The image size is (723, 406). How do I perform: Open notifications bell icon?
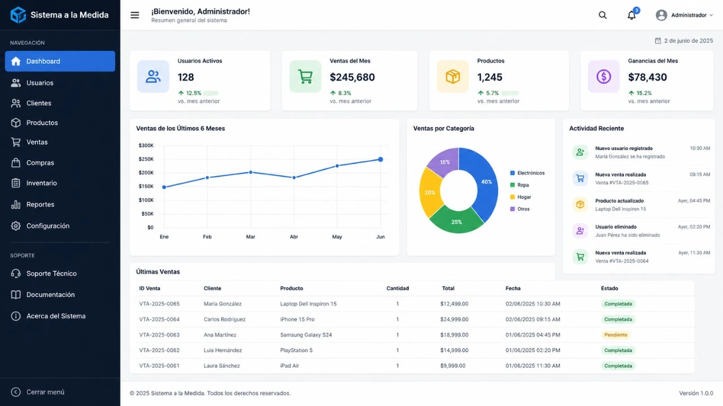(631, 15)
